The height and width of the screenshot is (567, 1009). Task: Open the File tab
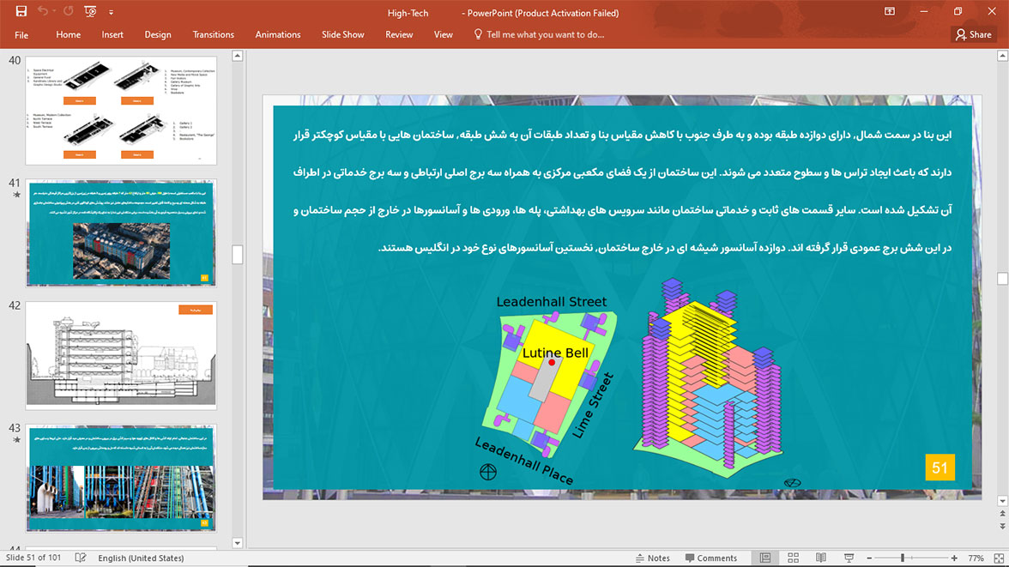[21, 35]
